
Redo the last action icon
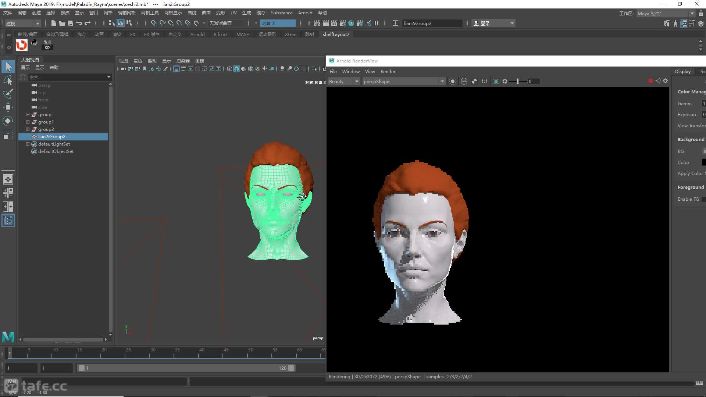coord(88,23)
